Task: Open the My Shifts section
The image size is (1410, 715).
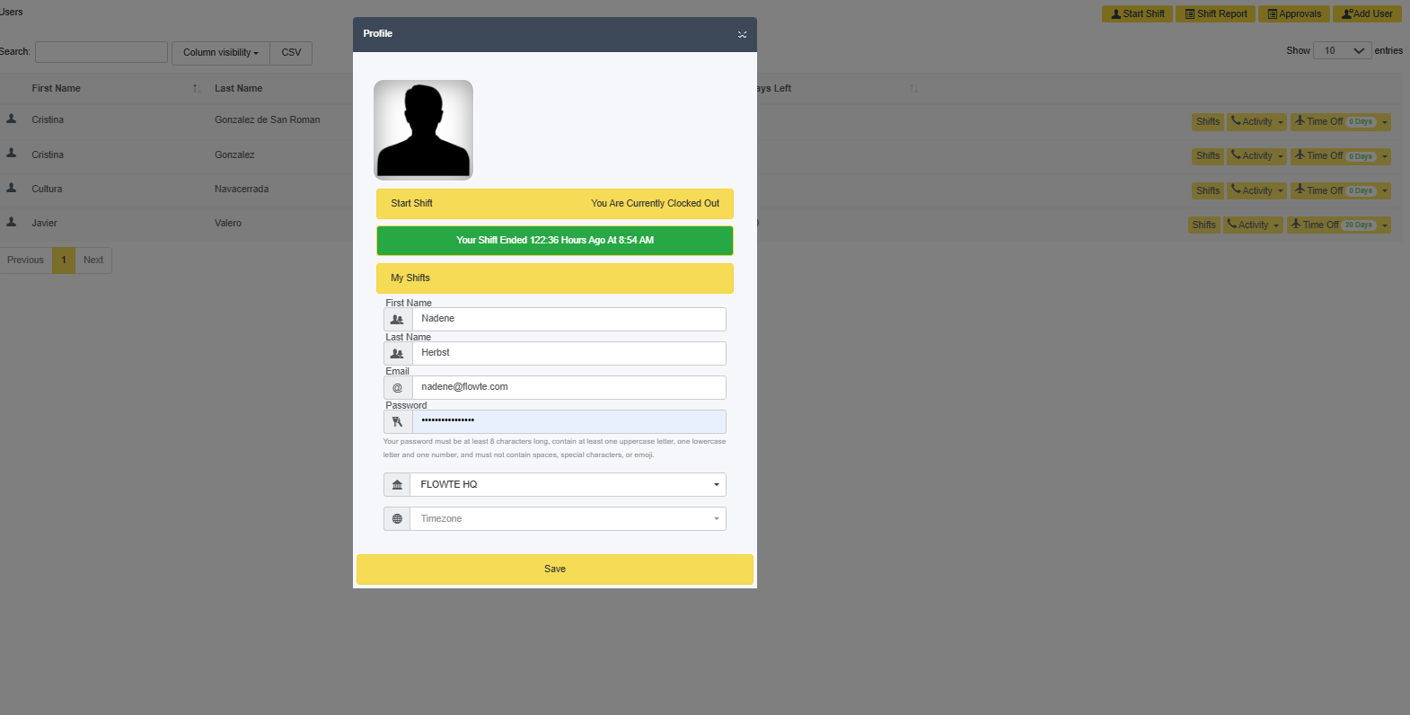Action: [x=554, y=278]
